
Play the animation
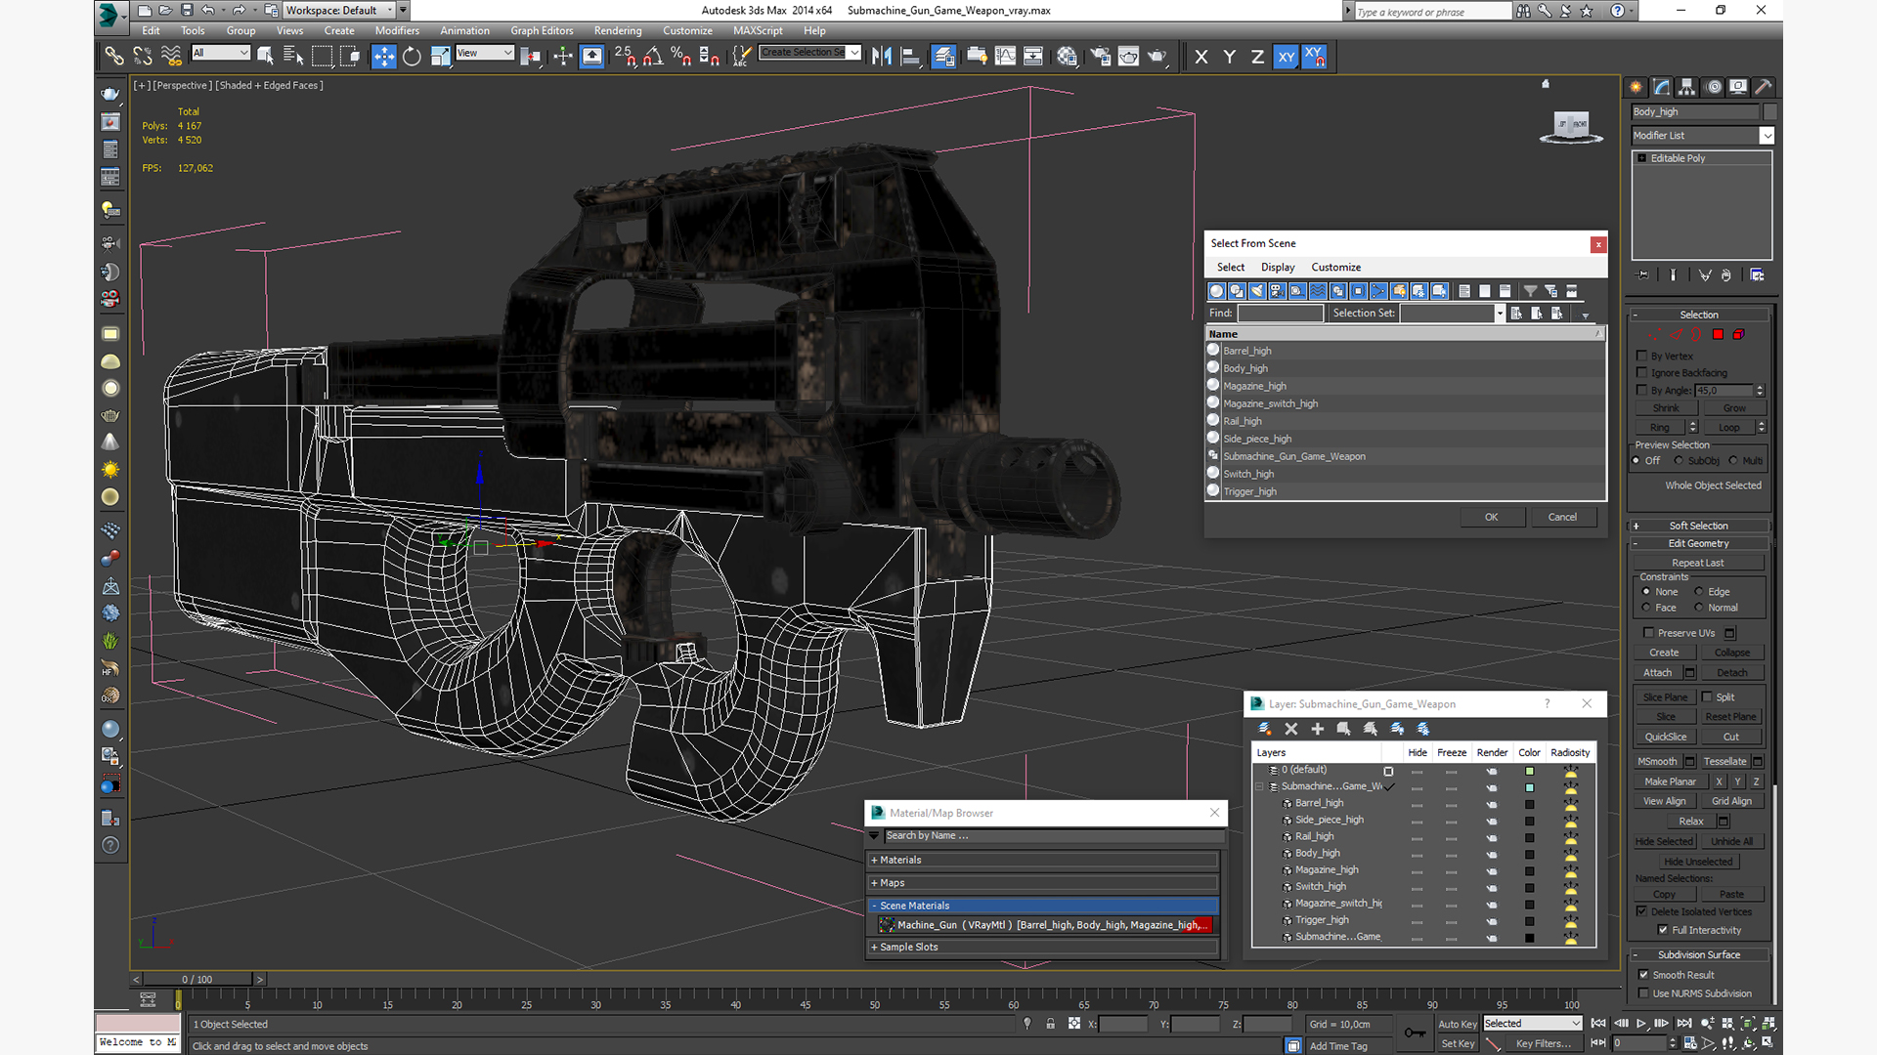click(1641, 1024)
